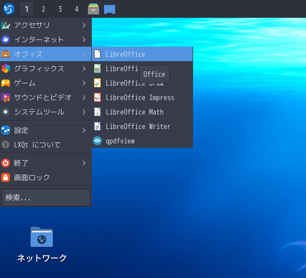Expand the サウンドとビデオ submenu arrow
The width and height of the screenshot is (306, 278).
[84, 97]
